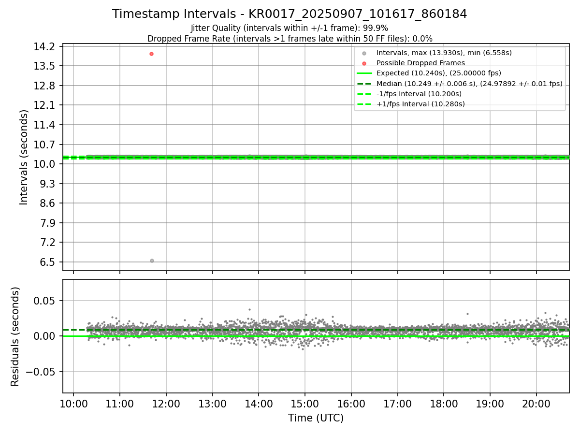Click the x-axis tick label '10:00'
580x435 pixels.
[73, 404]
